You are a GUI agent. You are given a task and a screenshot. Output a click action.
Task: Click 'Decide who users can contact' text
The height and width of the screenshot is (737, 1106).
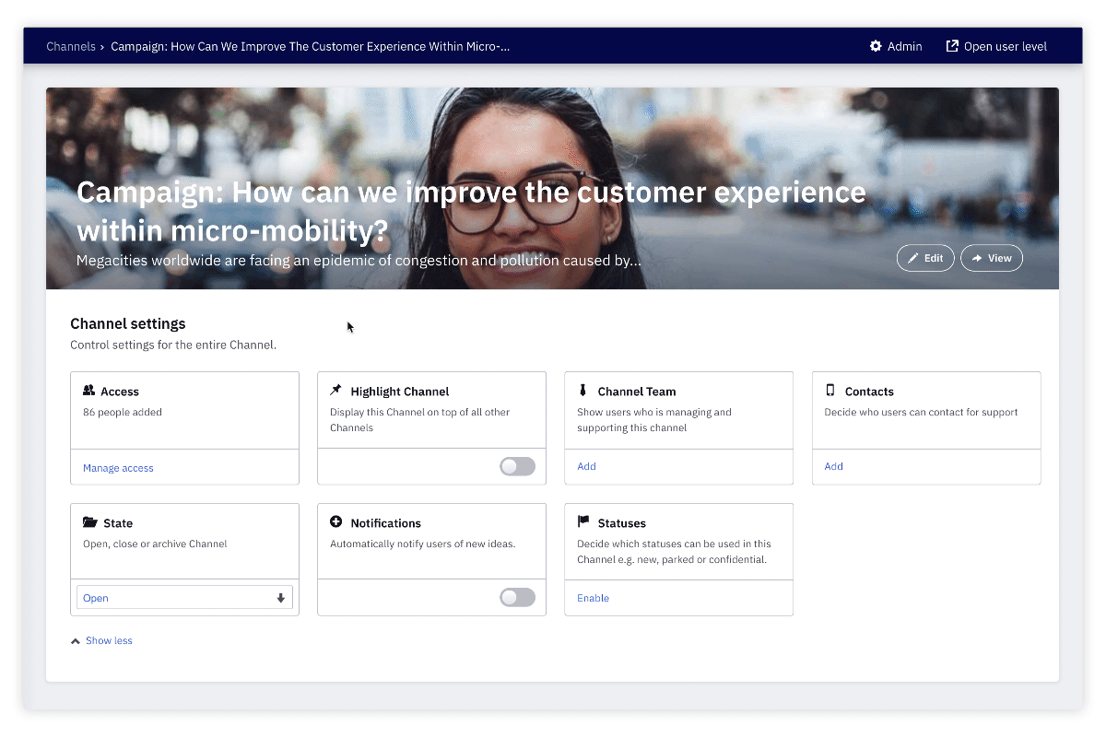tap(921, 413)
